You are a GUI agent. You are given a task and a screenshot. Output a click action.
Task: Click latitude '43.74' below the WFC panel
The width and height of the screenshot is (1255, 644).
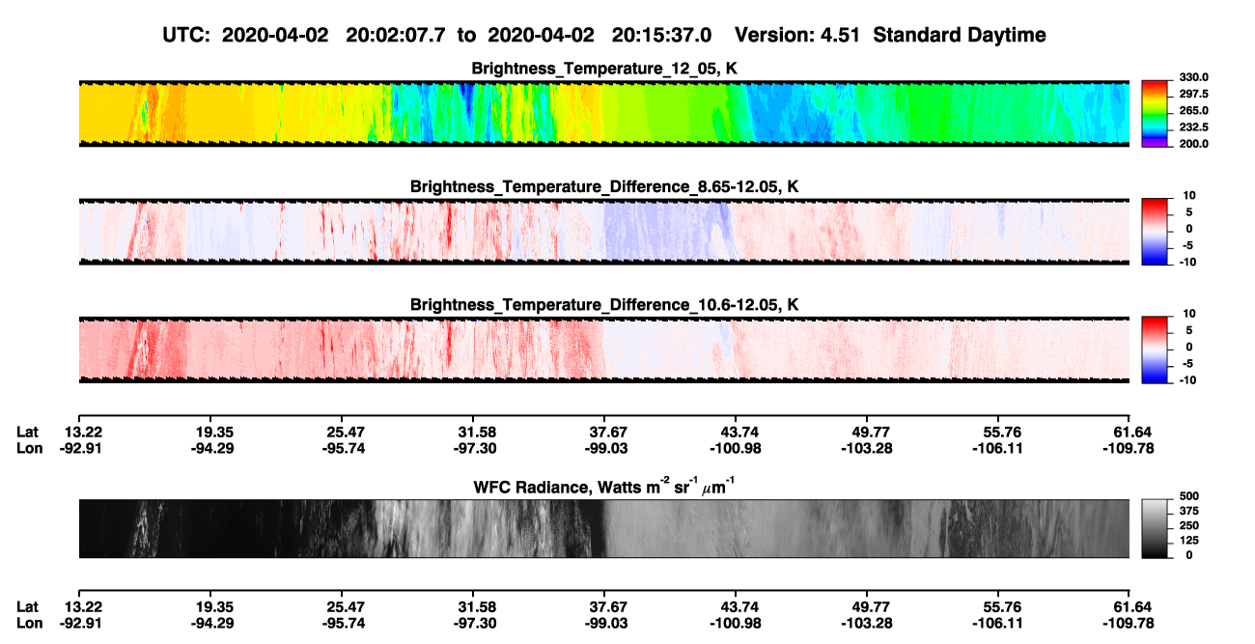pos(739,606)
